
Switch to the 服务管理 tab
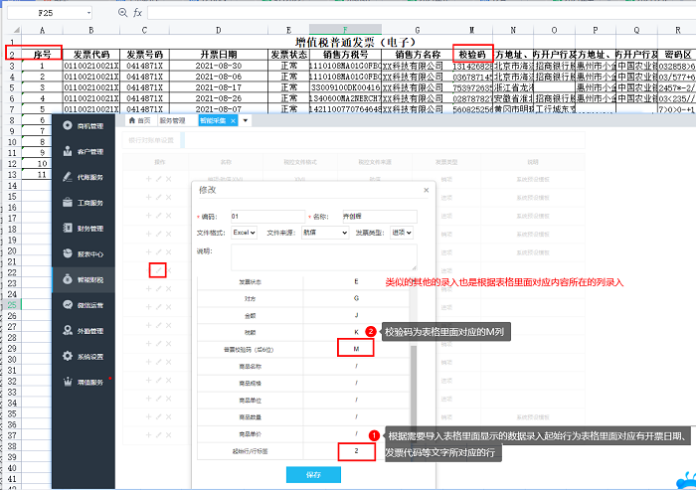172,120
